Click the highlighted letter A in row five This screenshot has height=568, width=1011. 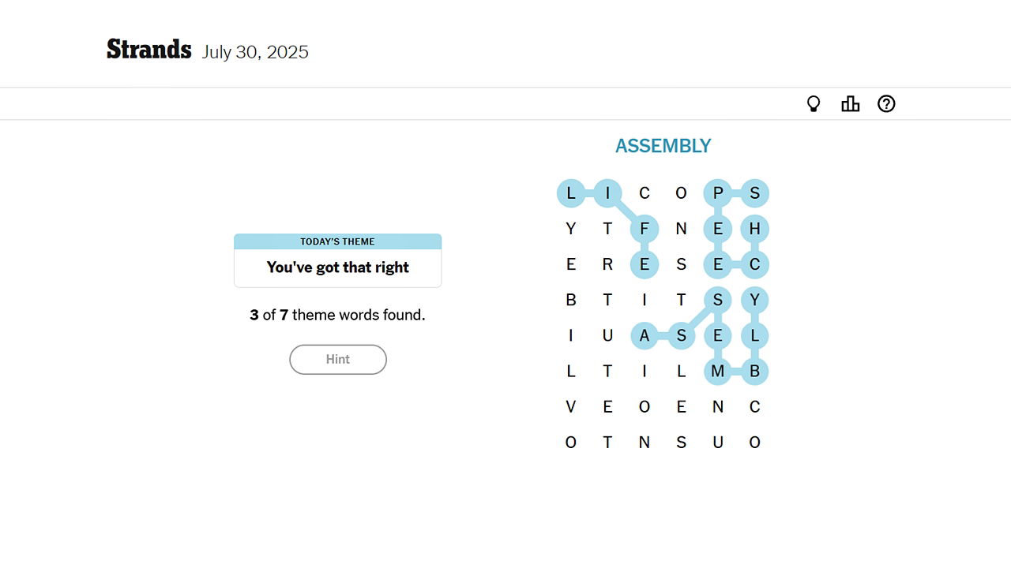[645, 335]
